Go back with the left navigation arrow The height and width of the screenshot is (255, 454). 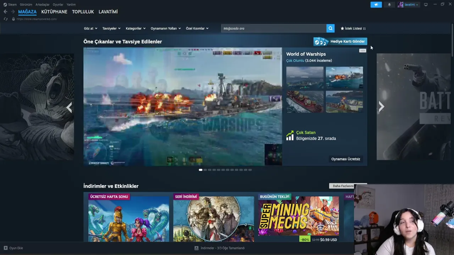click(5, 12)
